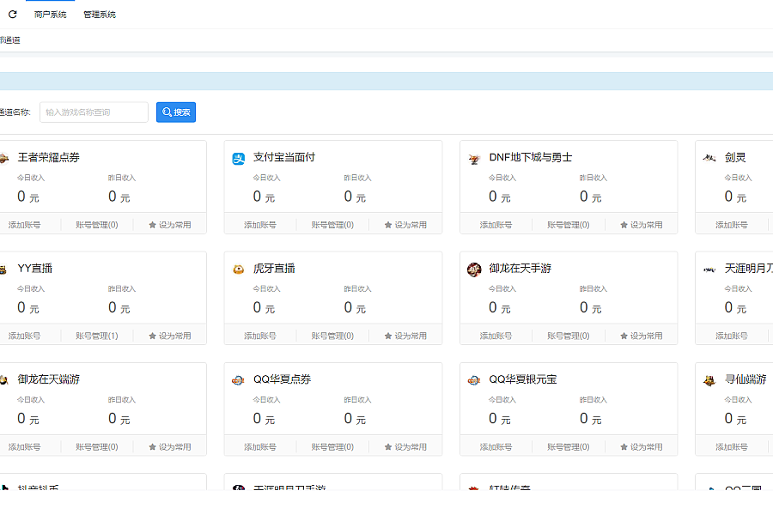Click the DNF地下城与勇士 card title
The width and height of the screenshot is (773, 515).
[x=531, y=157]
